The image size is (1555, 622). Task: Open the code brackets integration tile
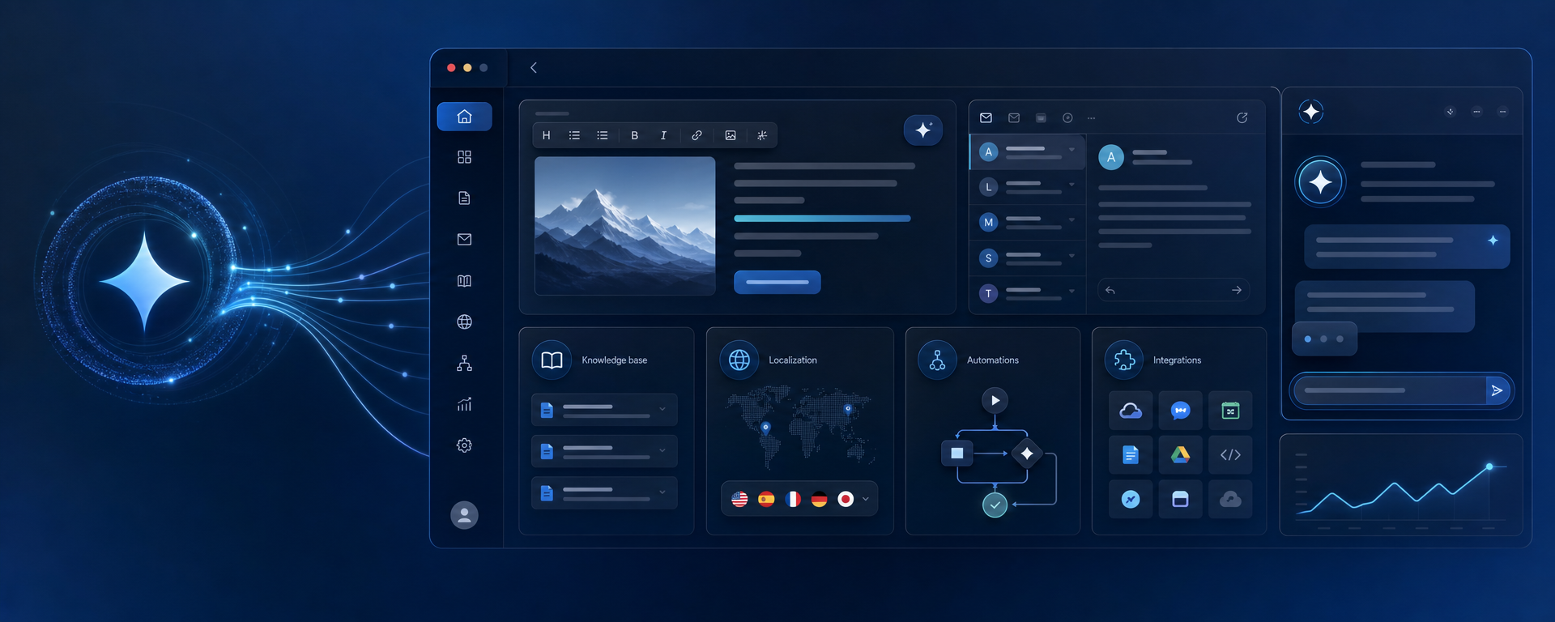(1230, 455)
